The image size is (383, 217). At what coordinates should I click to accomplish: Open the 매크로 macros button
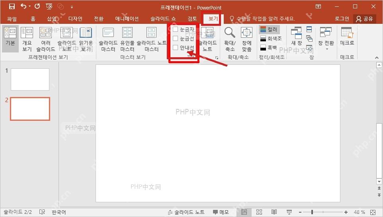pyautogui.click(x=347, y=37)
